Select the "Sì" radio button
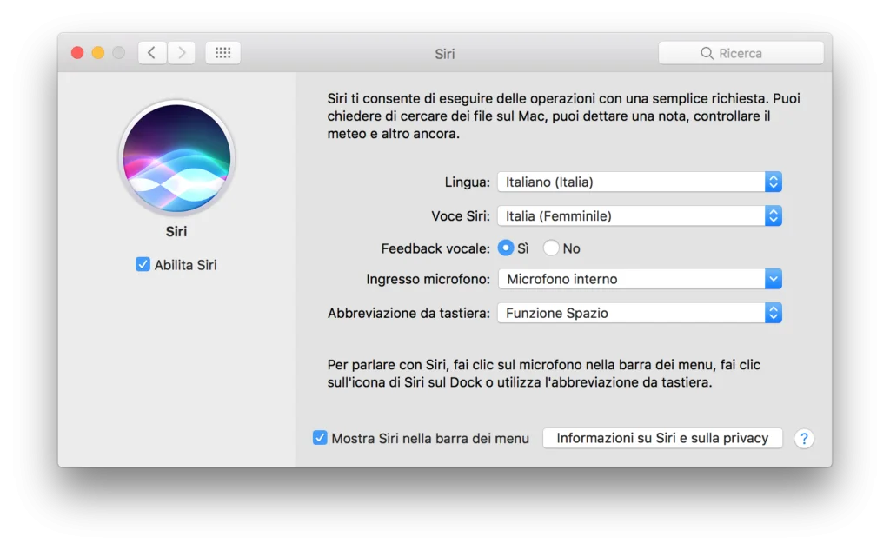Screen dimensions: 890x550 coord(507,248)
